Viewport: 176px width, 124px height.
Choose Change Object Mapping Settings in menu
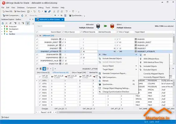[118, 88]
